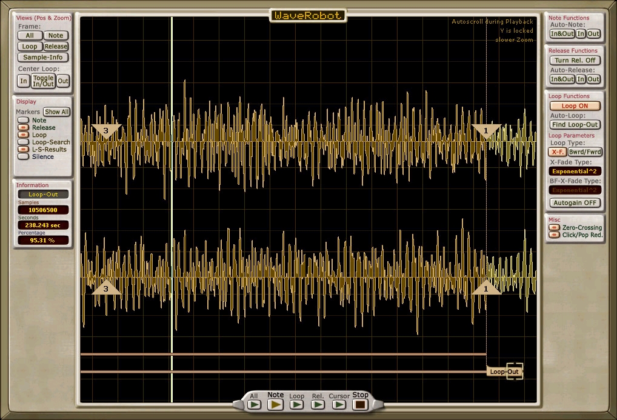
Task: Select marker 1 triangle on the upper waveform
Action: [x=486, y=132]
